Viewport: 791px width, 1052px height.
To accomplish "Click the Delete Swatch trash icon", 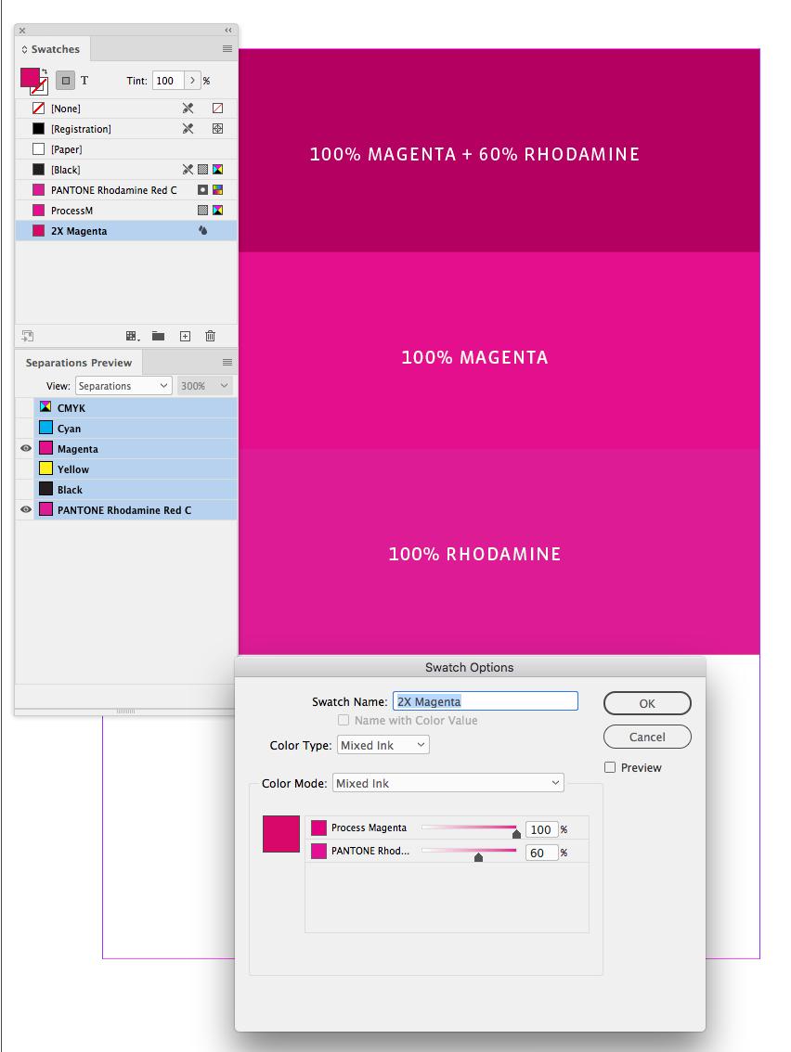I will pos(211,335).
